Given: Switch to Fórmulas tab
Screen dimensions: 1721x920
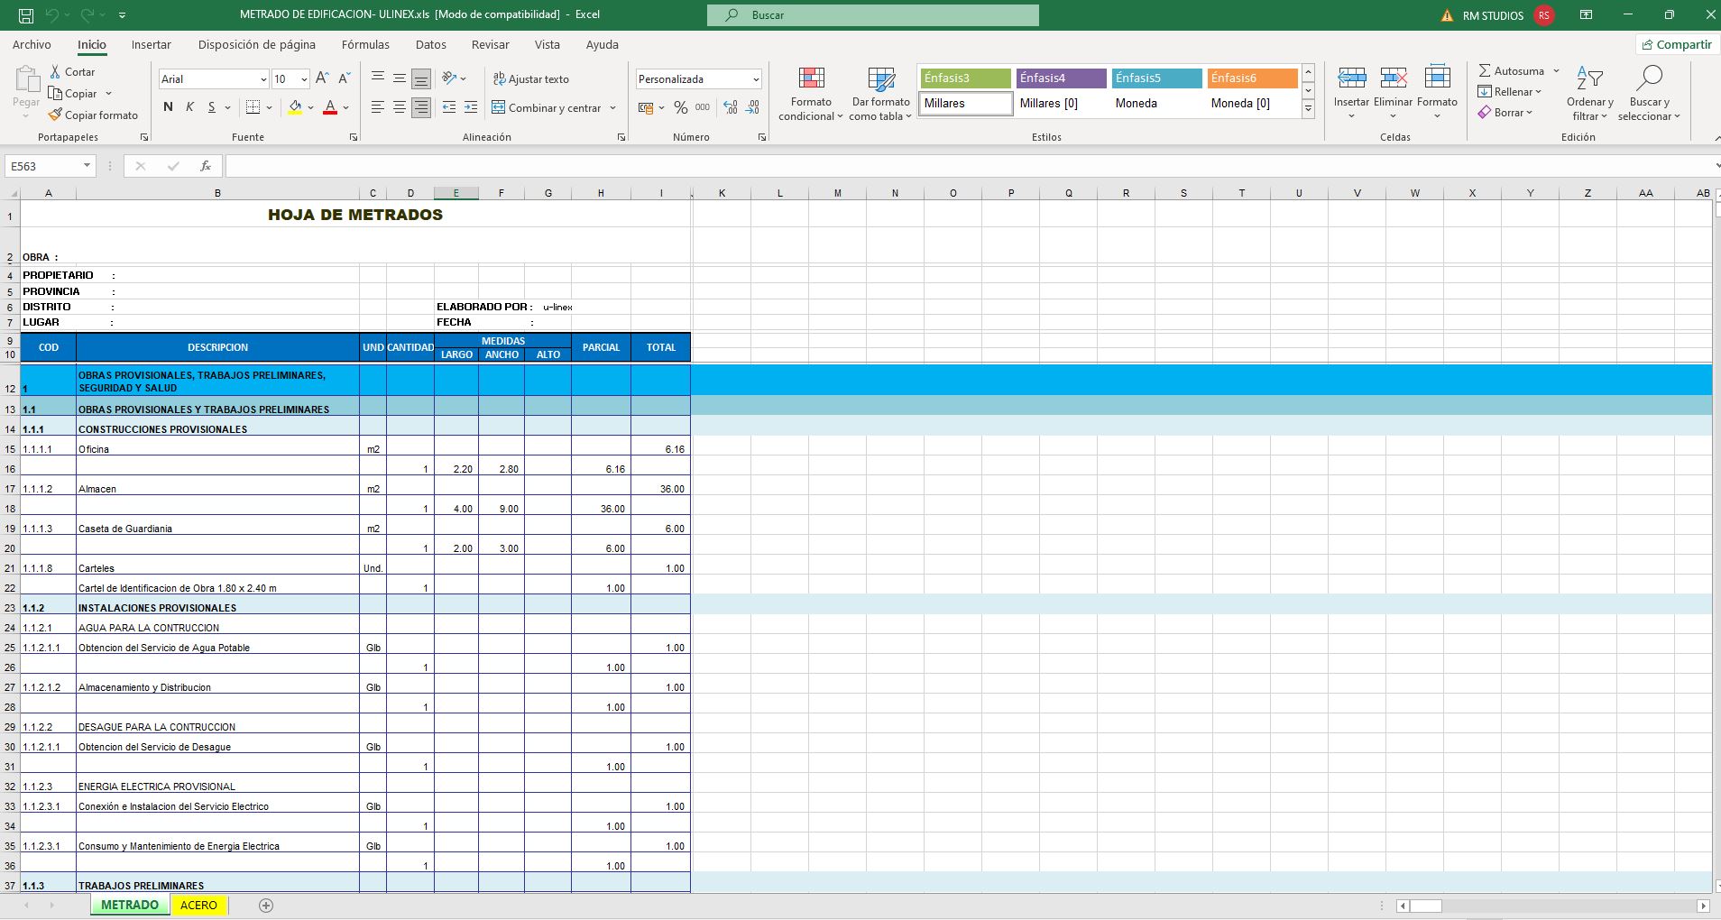Looking at the screenshot, I should [x=365, y=44].
